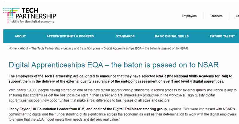
Task: Click the Teachers link
Action: point(216,16)
